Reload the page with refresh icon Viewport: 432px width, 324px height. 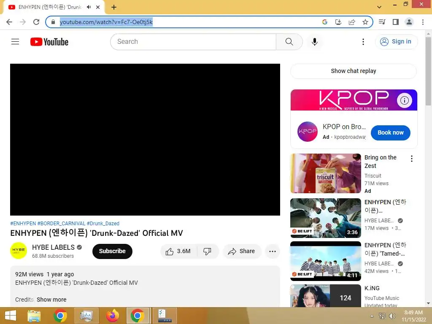coord(36,22)
